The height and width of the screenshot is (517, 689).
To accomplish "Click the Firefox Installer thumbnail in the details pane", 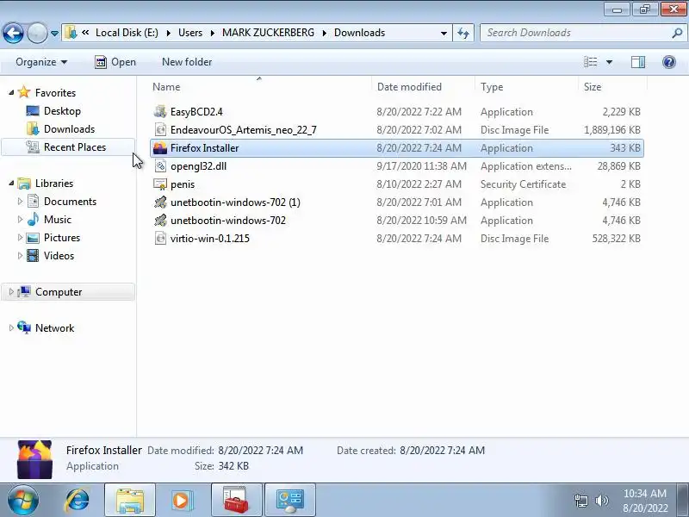I will (34, 459).
